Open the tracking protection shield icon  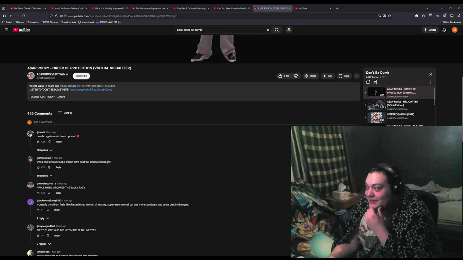51,16
